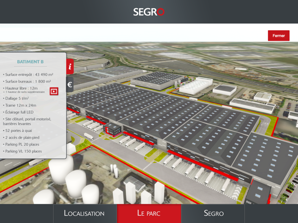Click 'Parking VL 150 places' entry
This screenshot has height=223, width=298.
click(22, 151)
